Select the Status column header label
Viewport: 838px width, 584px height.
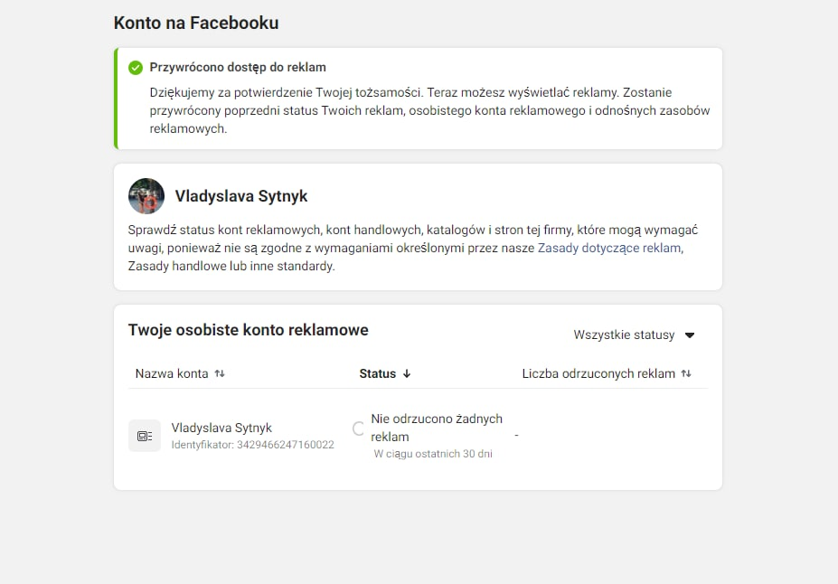click(378, 373)
